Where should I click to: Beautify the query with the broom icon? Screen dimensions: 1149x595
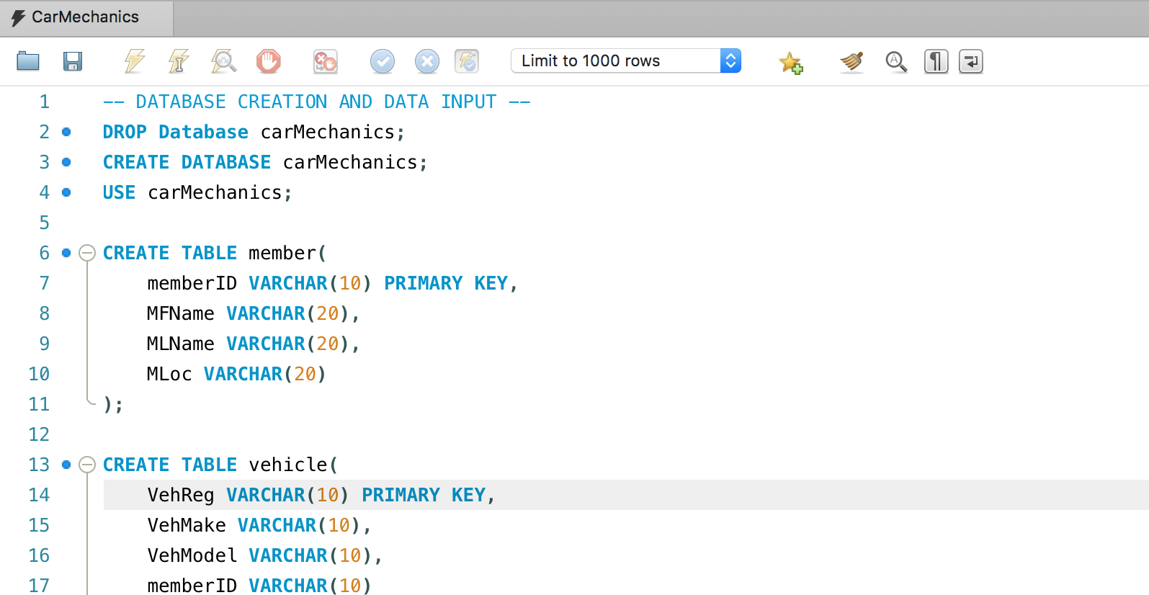851,61
